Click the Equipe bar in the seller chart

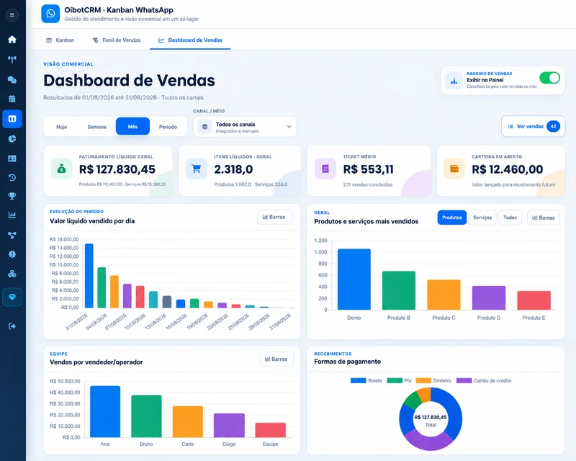tap(271, 430)
